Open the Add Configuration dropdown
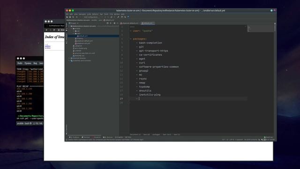 pyautogui.click(x=91, y=17)
